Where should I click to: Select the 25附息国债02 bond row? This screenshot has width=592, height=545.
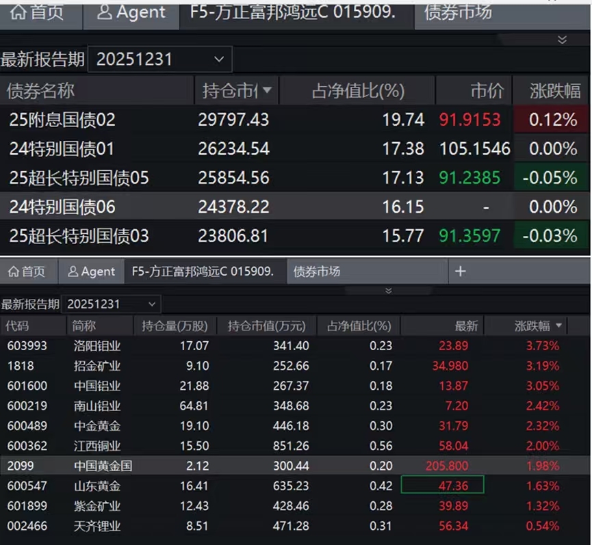[294, 120]
